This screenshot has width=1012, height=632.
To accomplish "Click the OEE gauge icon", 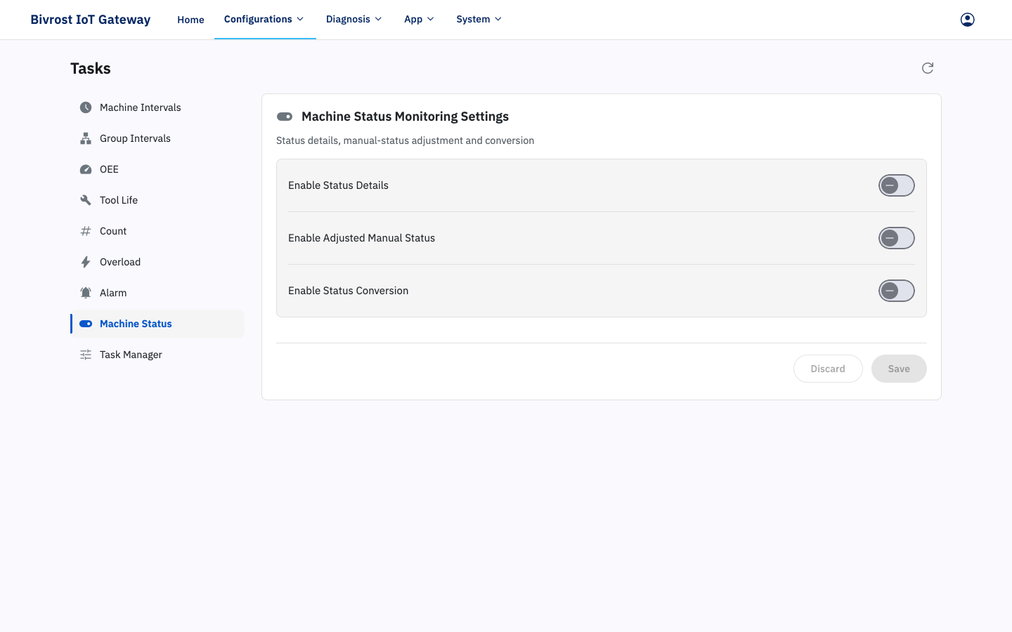I will (x=86, y=169).
